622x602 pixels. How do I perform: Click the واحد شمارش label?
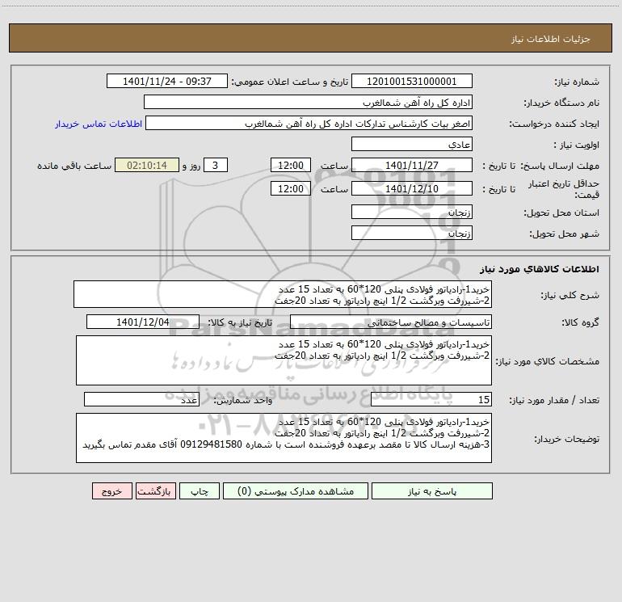click(243, 401)
